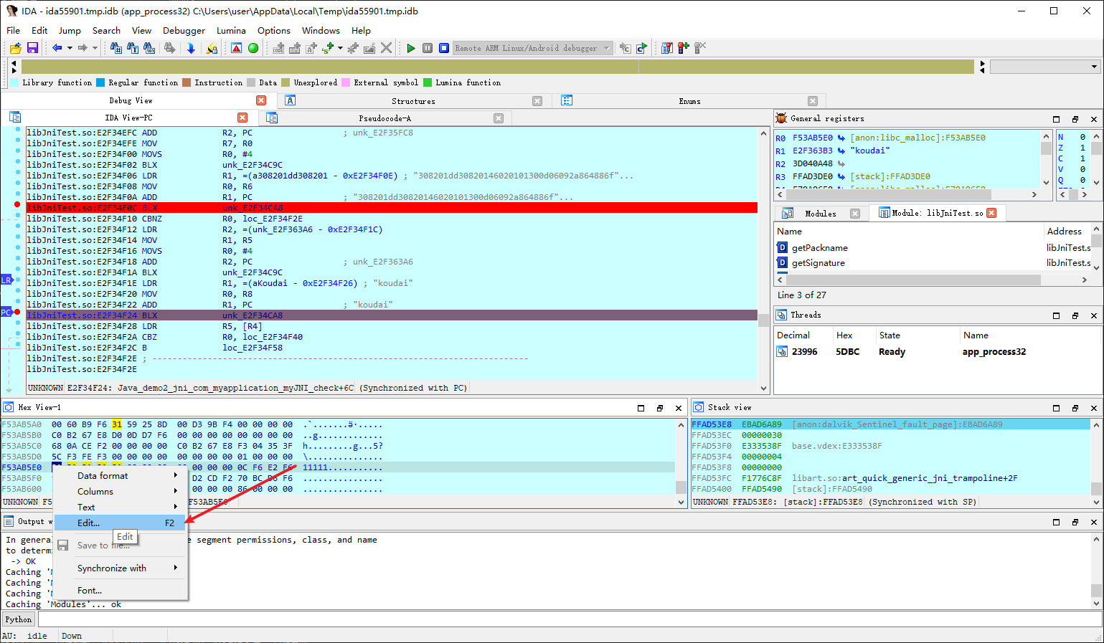Click the Python command input field
This screenshot has width=1104, height=643.
(x=570, y=619)
